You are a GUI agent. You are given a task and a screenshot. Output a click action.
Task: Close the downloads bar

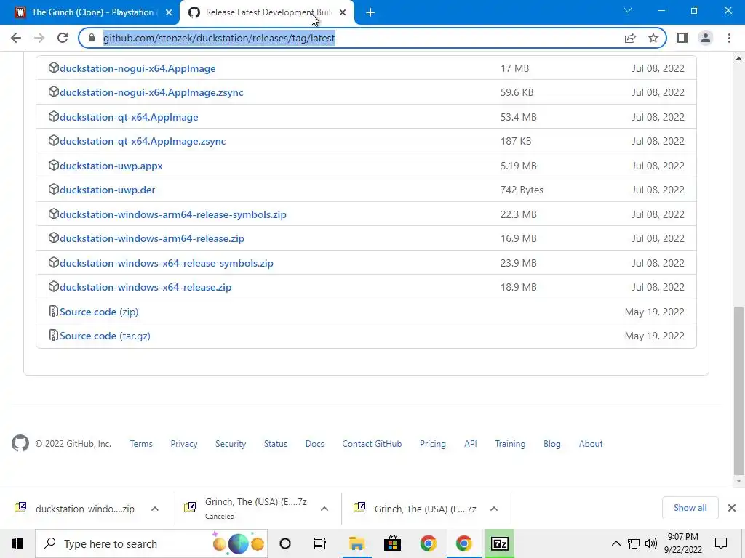[x=732, y=508]
